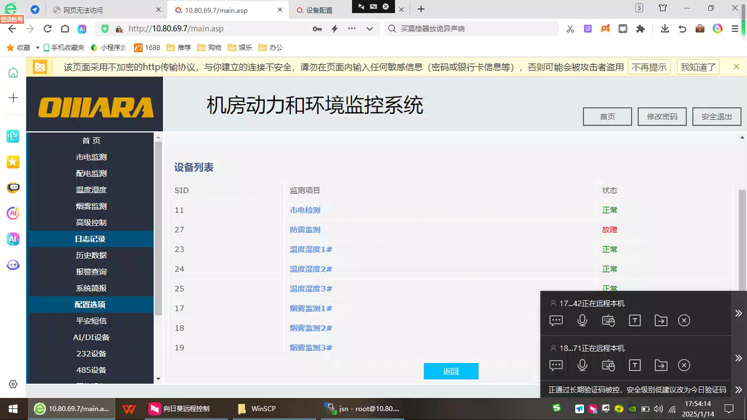Open the lightning speed mode icon
Image resolution: width=747 pixels, height=420 pixels.
[335, 29]
